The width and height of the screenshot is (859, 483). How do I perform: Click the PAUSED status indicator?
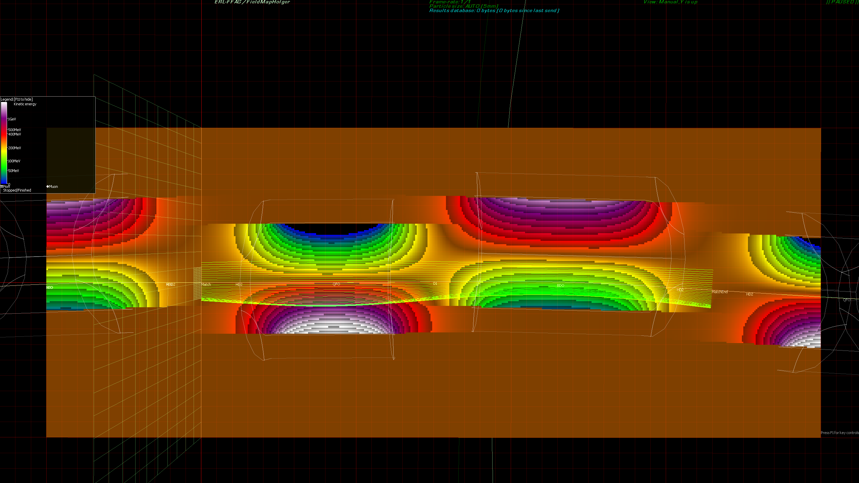(x=842, y=2)
